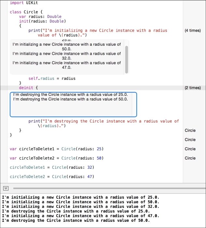Click the "self.radius = radius" line

coord(52,78)
